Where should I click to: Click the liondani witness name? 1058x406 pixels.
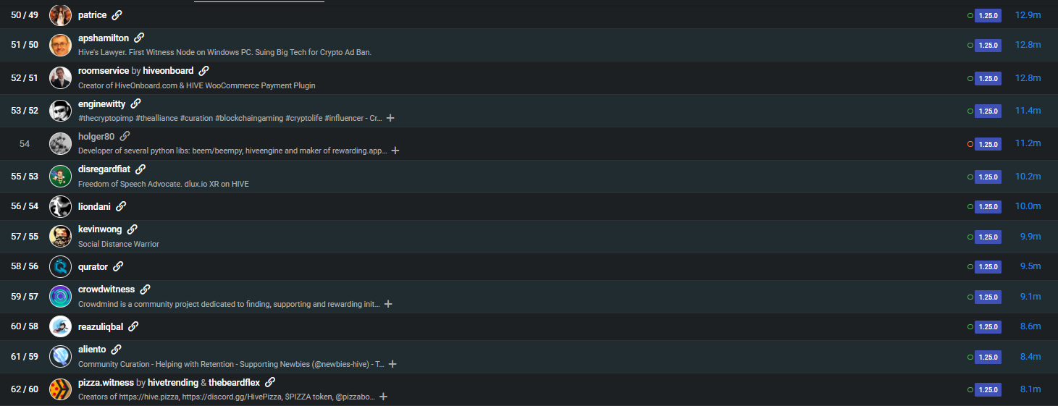pos(94,206)
